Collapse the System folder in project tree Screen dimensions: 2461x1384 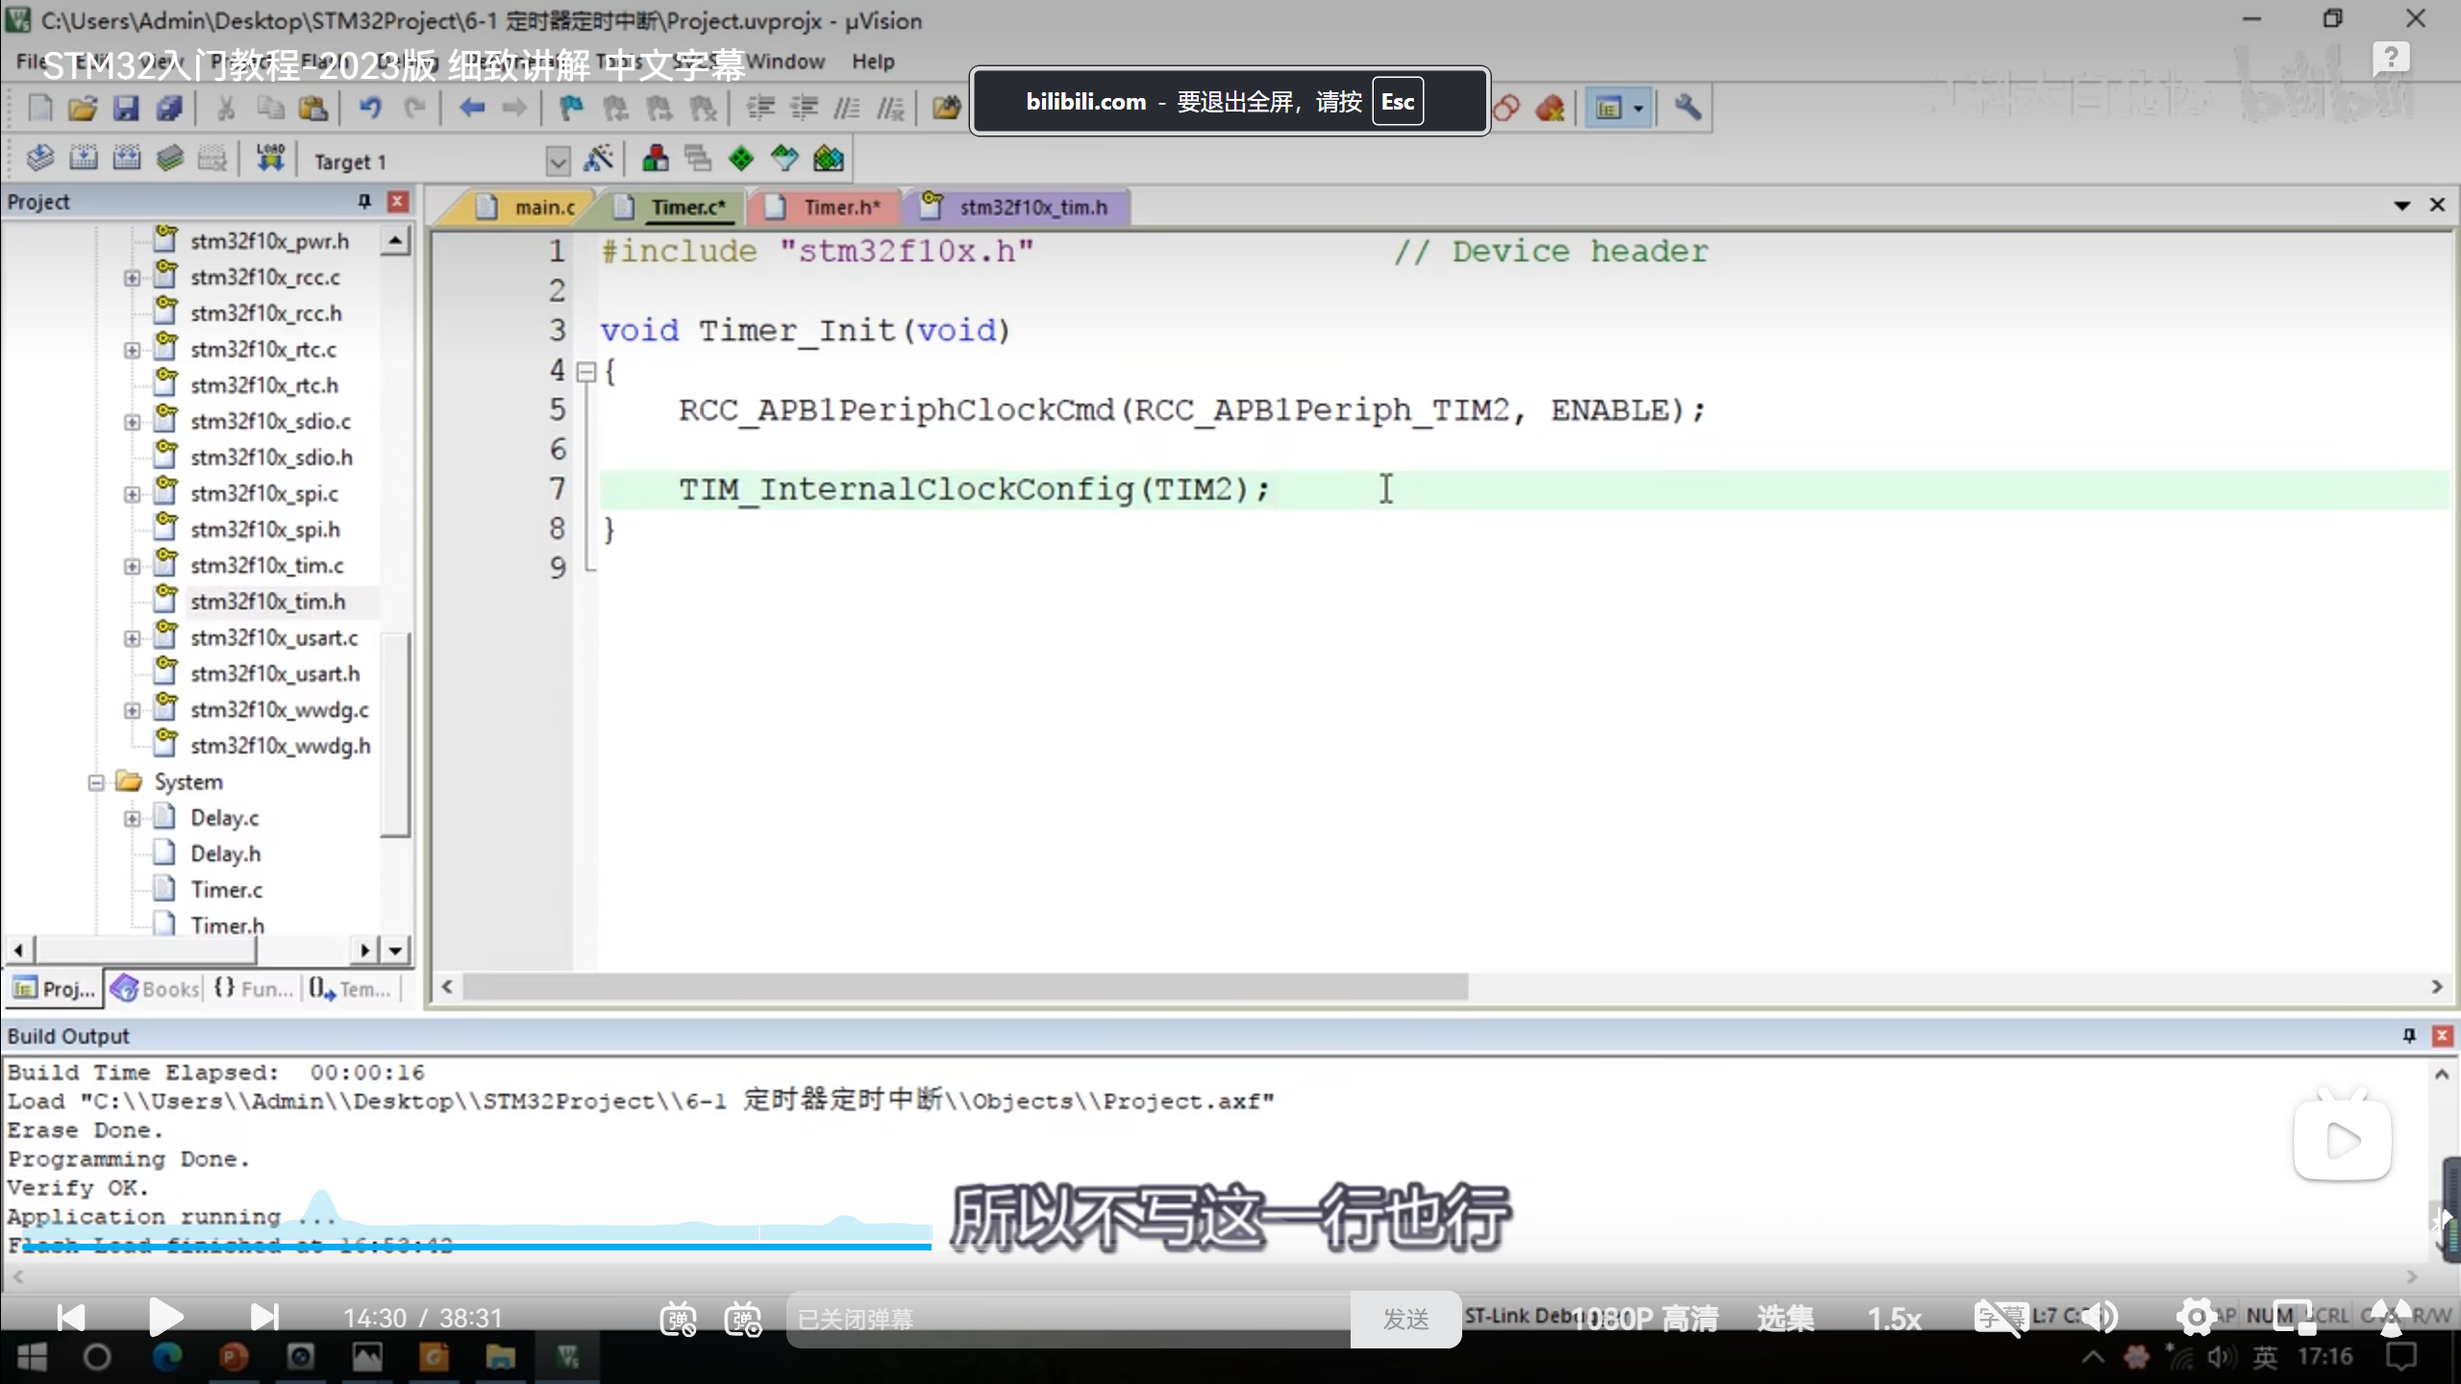tap(96, 782)
